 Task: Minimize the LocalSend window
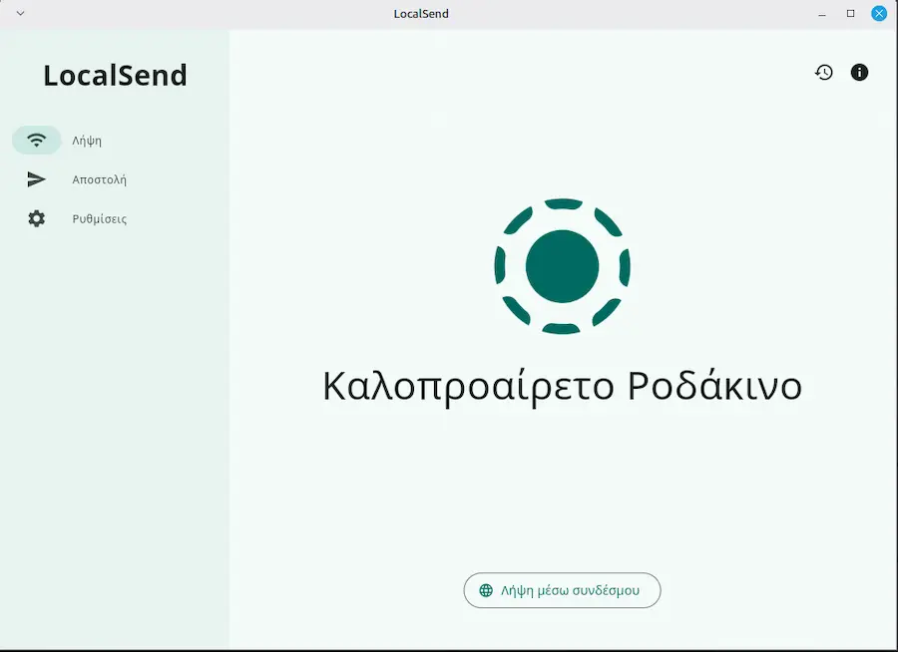[x=822, y=14]
